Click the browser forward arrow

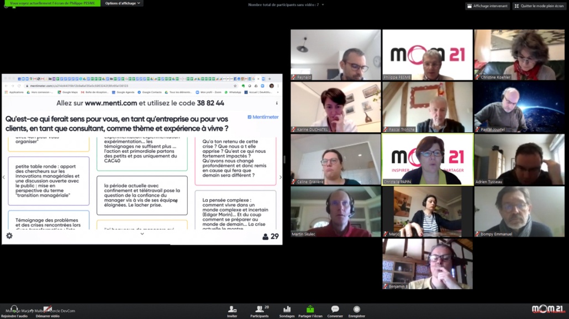[12, 86]
